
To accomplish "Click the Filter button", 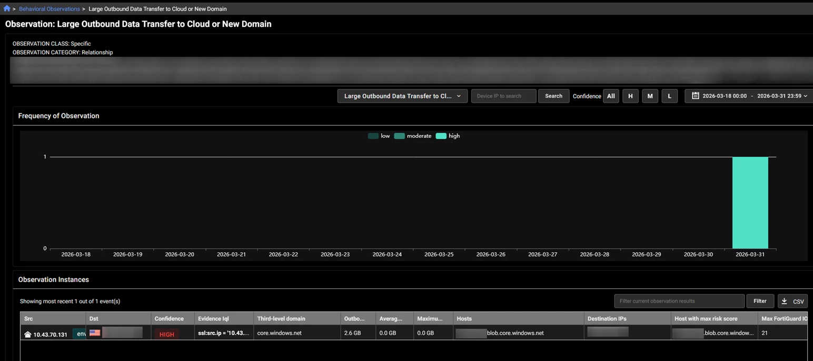I will click(x=760, y=301).
